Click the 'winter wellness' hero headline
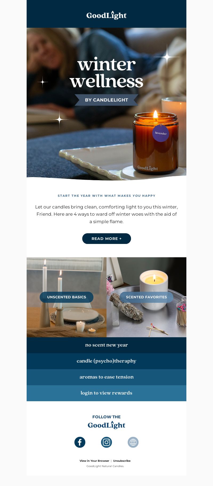Screen dimensions: 213x486 (x=106, y=73)
